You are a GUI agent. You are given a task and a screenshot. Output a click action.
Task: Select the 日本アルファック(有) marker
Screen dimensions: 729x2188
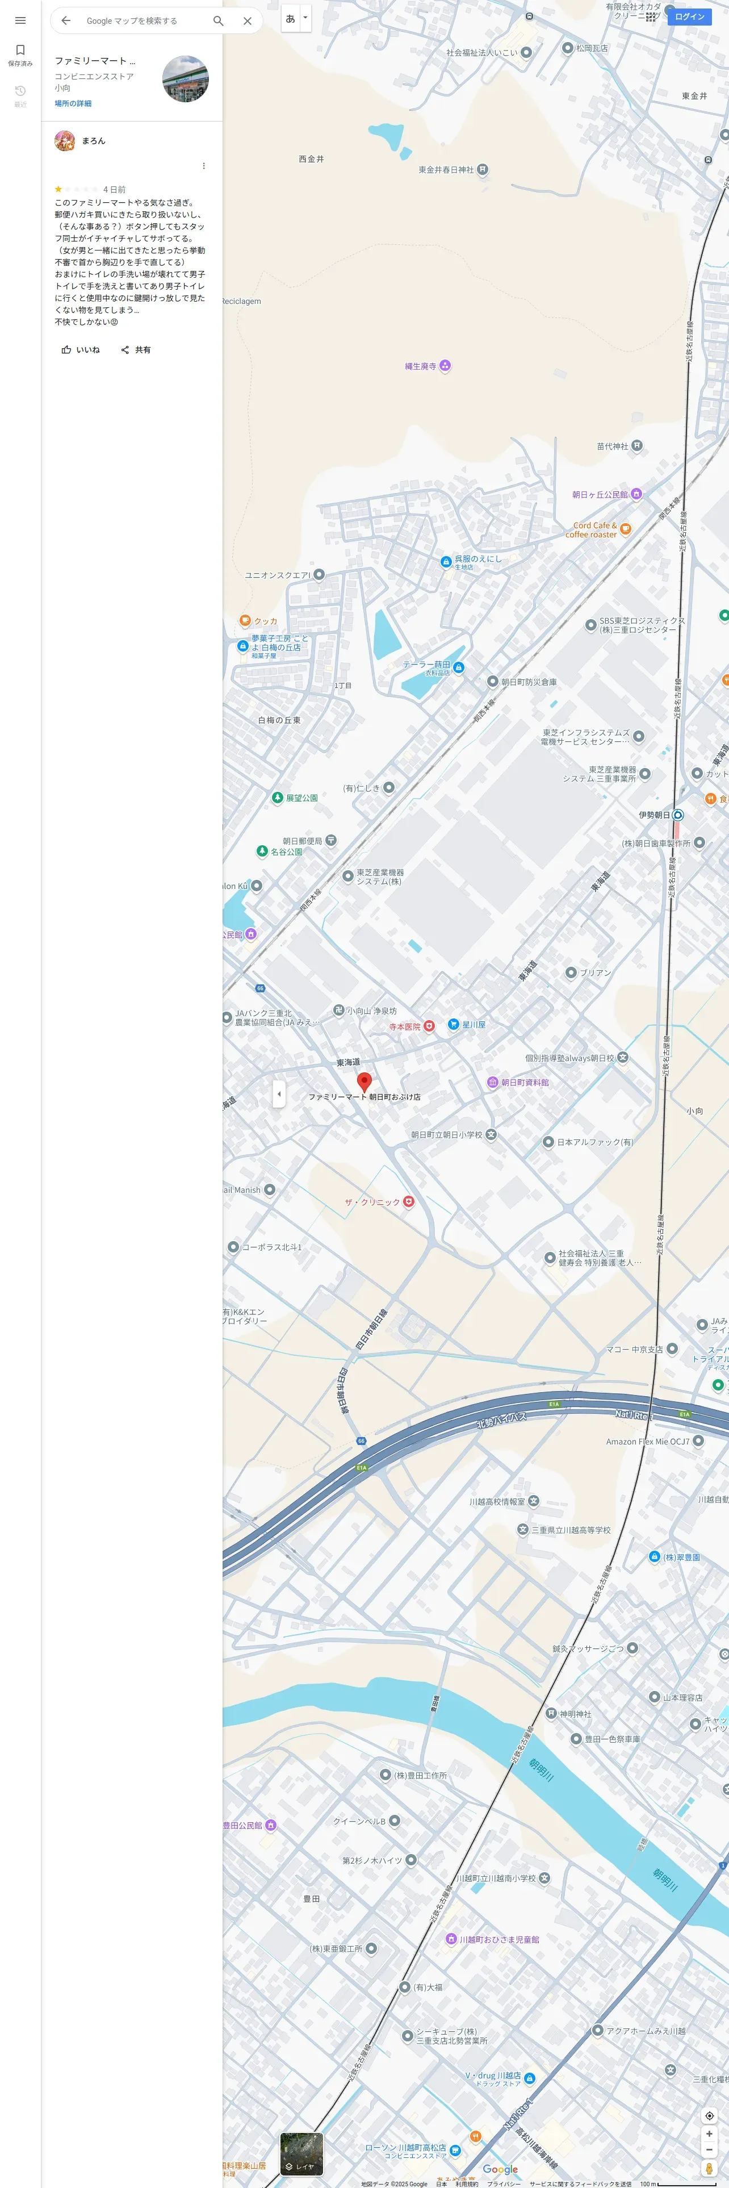click(548, 1142)
